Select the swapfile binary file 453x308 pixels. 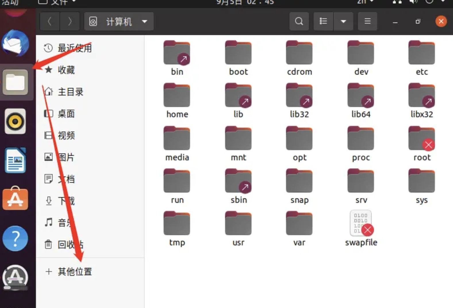click(361, 223)
